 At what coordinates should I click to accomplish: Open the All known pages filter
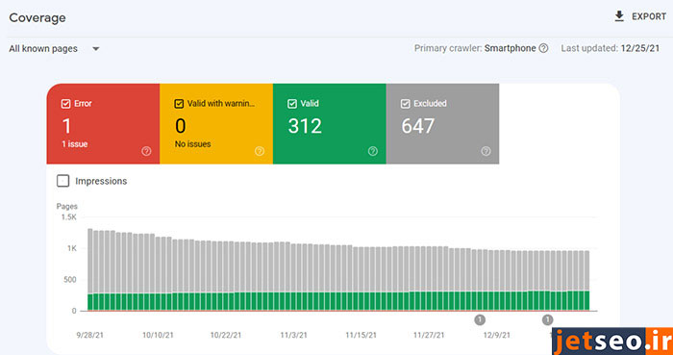click(x=54, y=48)
